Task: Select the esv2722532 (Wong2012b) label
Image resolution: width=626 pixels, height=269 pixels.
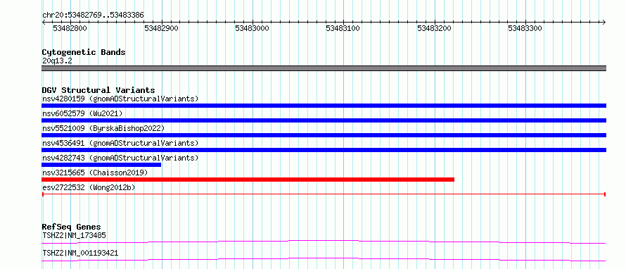Action: (x=89, y=187)
